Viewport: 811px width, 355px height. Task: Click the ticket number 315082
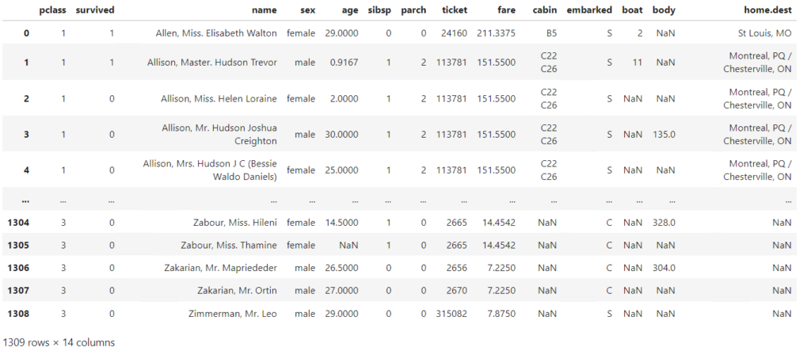coord(451,314)
